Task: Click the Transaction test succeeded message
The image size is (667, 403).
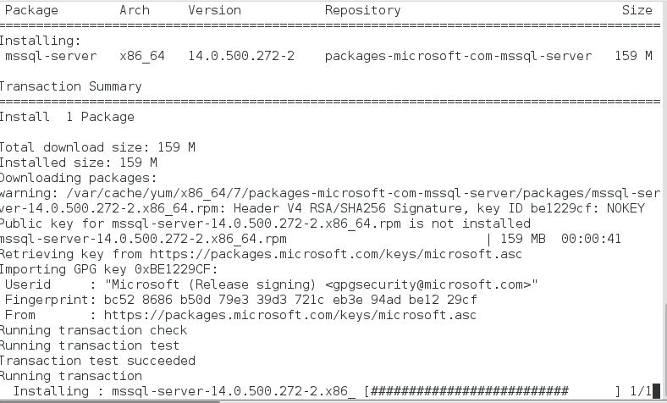Action: (96, 361)
